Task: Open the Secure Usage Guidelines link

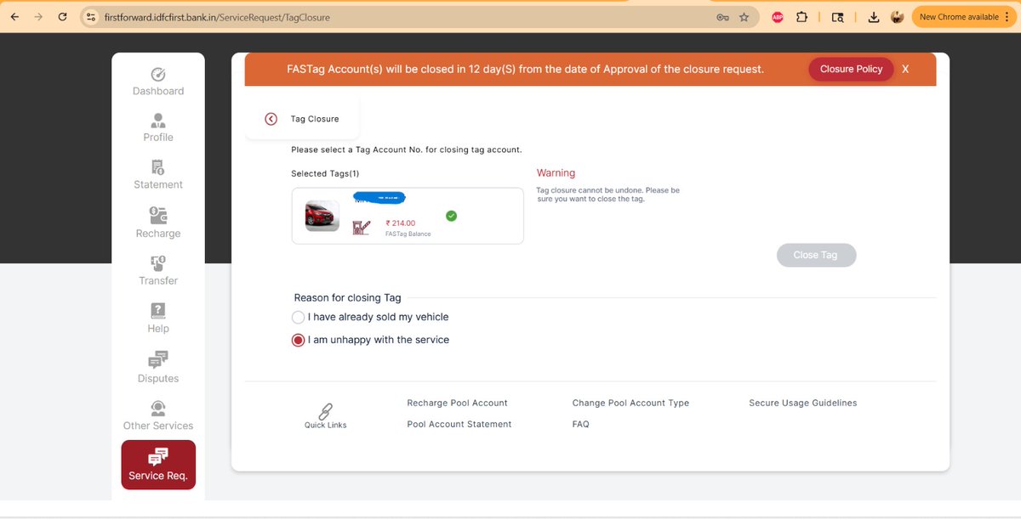Action: [x=803, y=403]
